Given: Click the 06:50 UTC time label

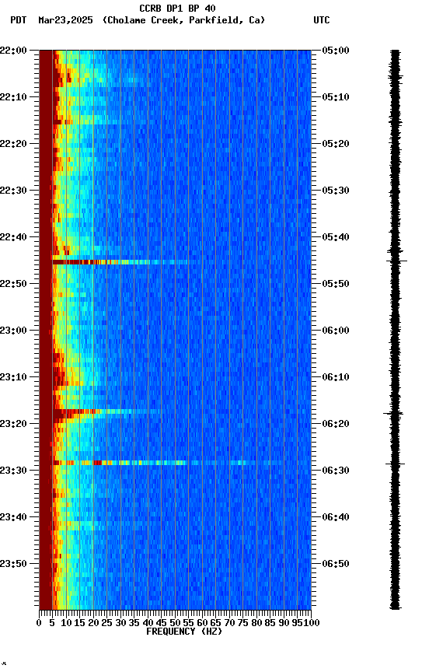Looking at the screenshot, I should coord(336,564).
